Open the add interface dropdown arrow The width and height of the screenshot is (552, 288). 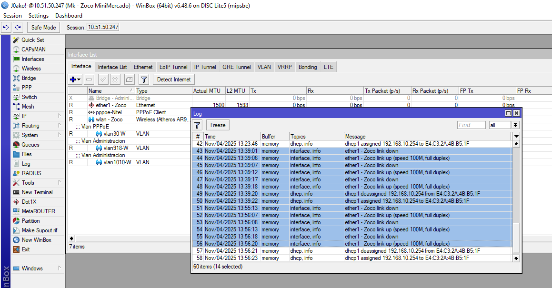click(79, 79)
